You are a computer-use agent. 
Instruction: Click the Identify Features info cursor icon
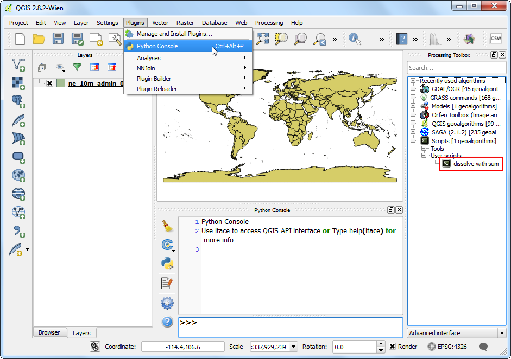tap(355, 39)
